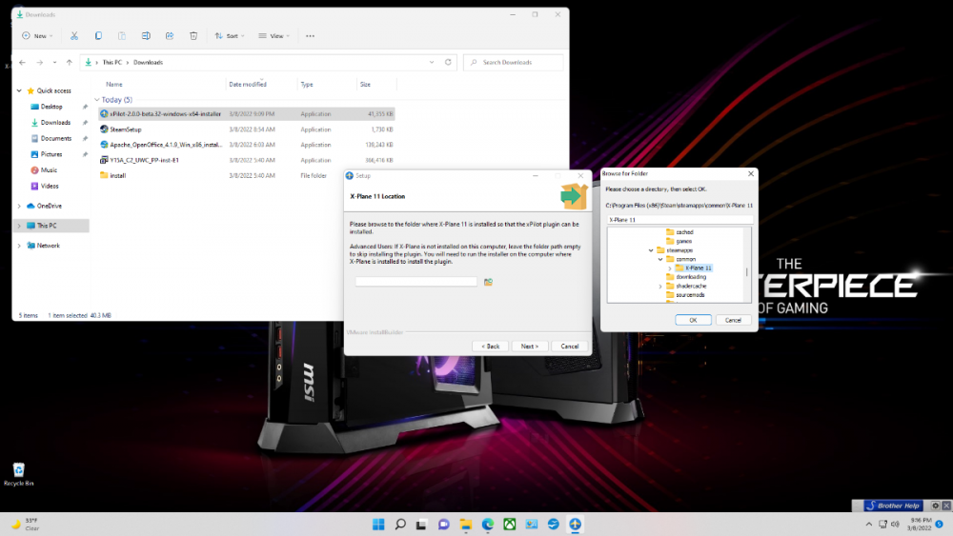Select the install folder row

[x=246, y=175]
